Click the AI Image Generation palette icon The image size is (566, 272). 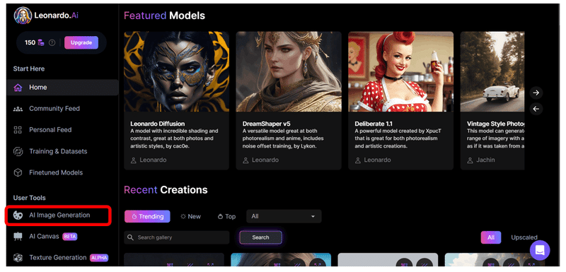pyautogui.click(x=18, y=215)
